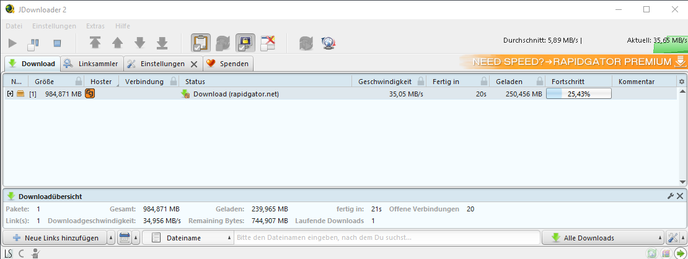Open the Datei menu
The height and width of the screenshot is (259, 688).
[x=14, y=26]
